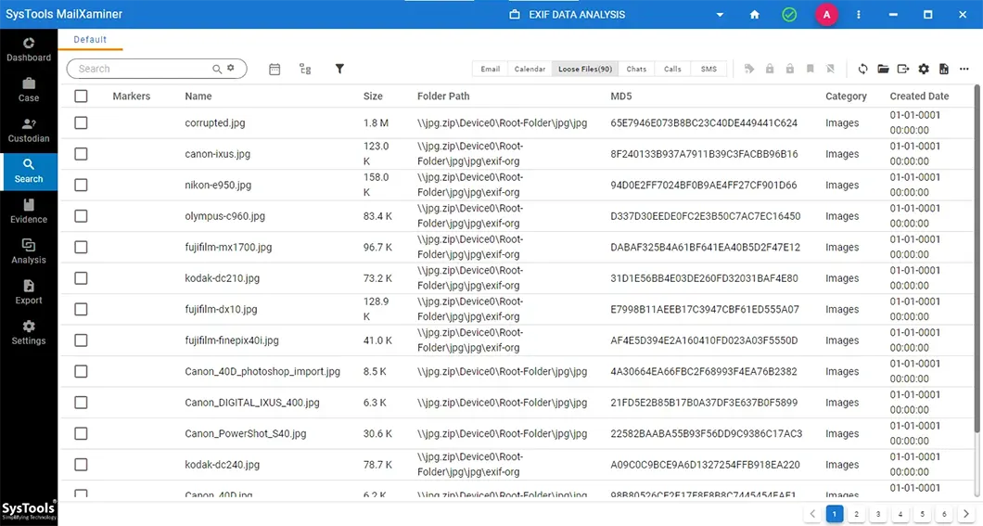983x526 pixels.
Task: Switch to the Default tab
Action: click(x=90, y=40)
